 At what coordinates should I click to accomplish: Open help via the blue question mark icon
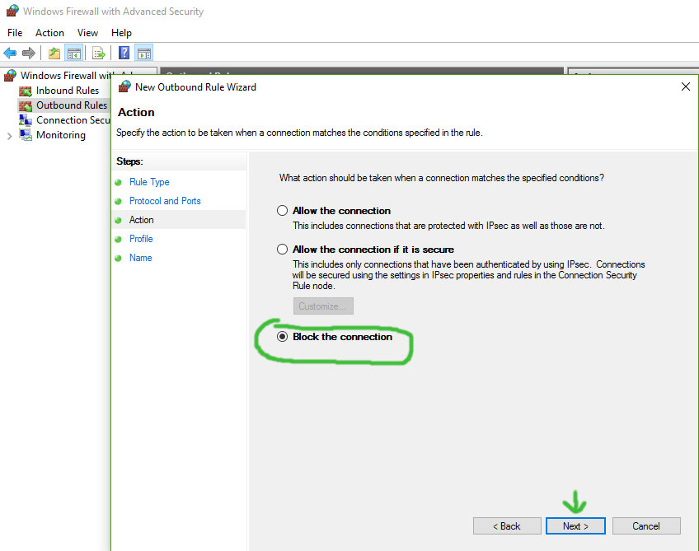(x=124, y=53)
